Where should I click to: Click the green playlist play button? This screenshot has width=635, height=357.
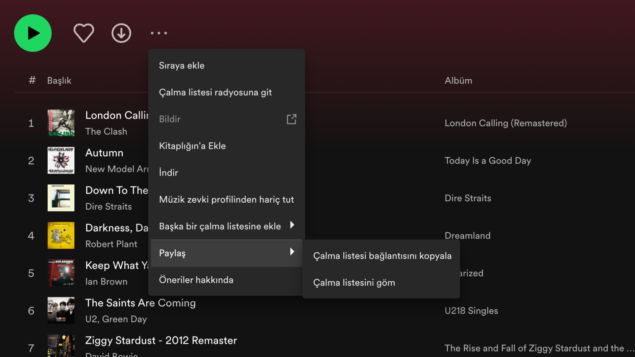click(x=33, y=33)
